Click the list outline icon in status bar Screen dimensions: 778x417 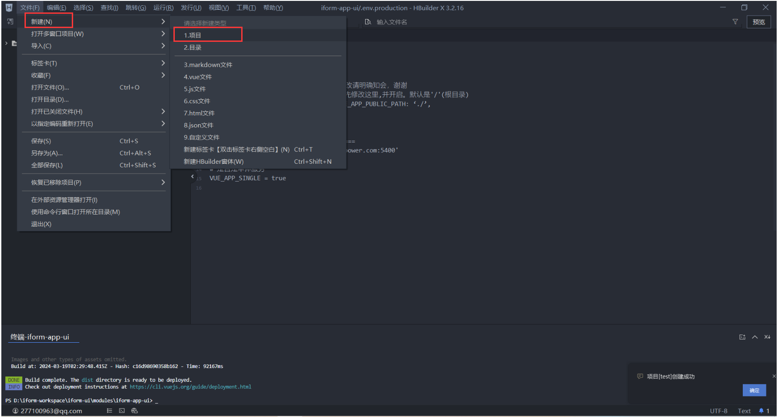[x=109, y=411]
